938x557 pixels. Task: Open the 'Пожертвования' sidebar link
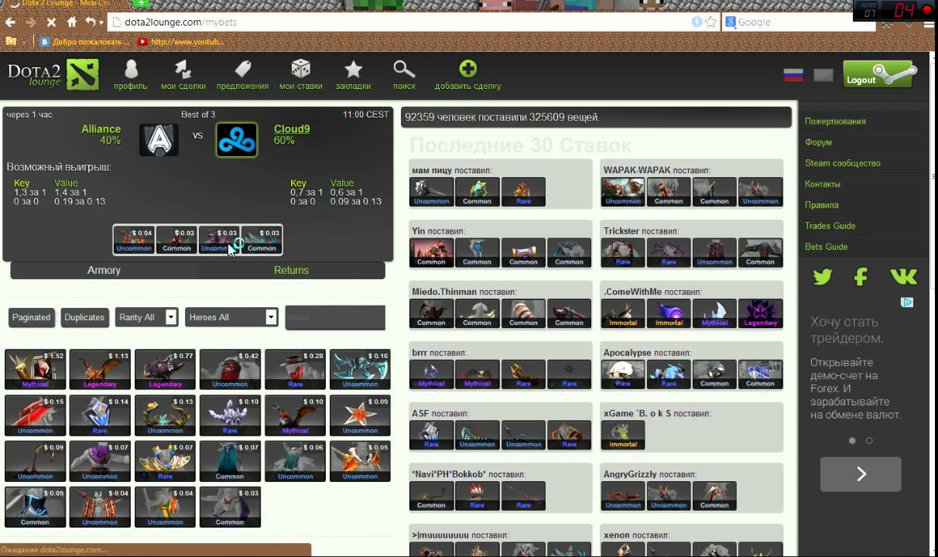[835, 121]
